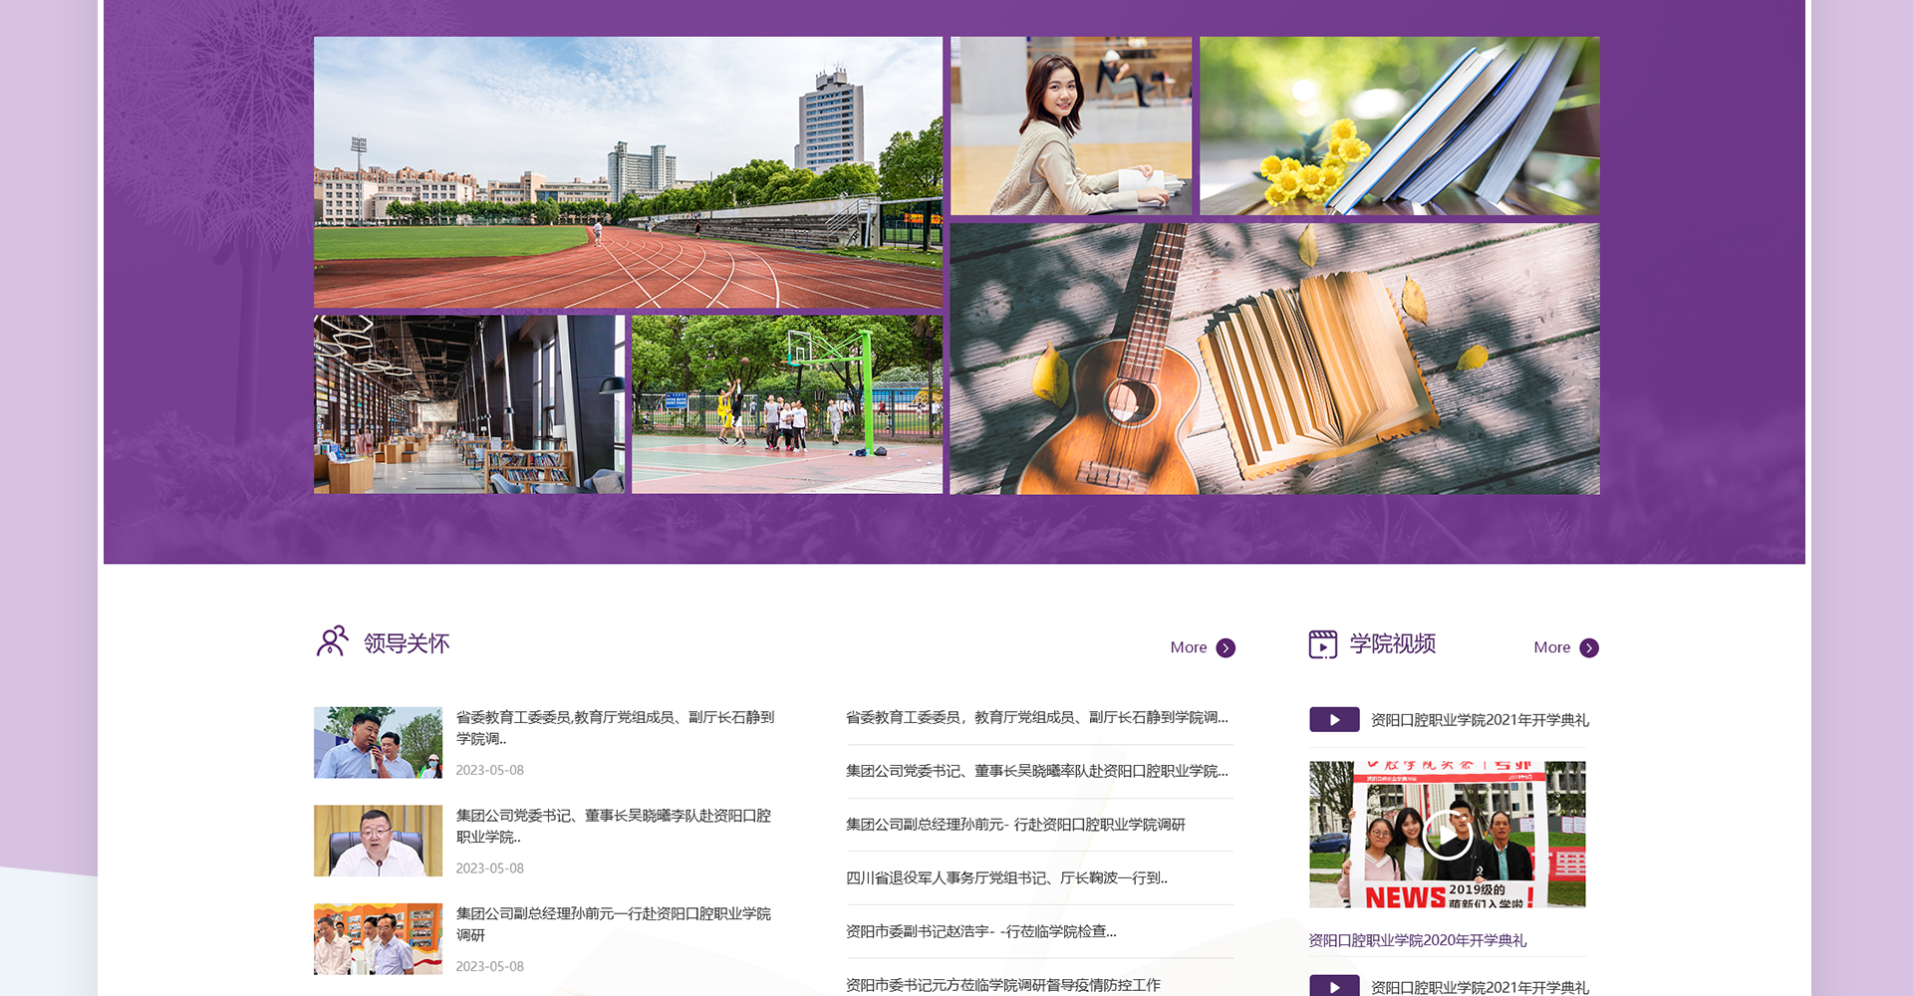Viewport: 1913px width, 996px height.
Task: Open headline 集团公司党委书记、董事长吴晓曦李队赴资阳口腔职业学院
Action: pos(613,826)
